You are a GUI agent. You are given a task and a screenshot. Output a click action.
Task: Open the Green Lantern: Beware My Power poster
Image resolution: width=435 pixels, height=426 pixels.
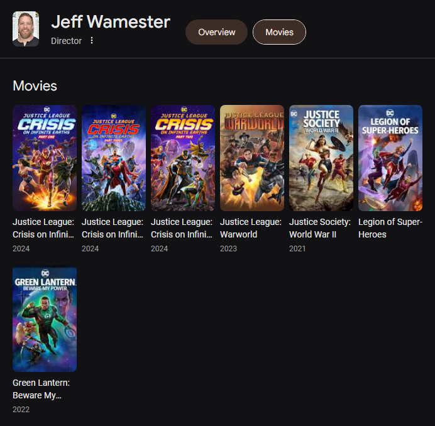pos(45,319)
